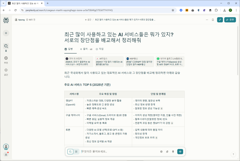This screenshot has height=161, width=240.
Task: Copy thread link with link icon button
Action: coord(220,20)
